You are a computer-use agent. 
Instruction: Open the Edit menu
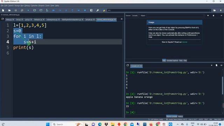click(6, 6)
